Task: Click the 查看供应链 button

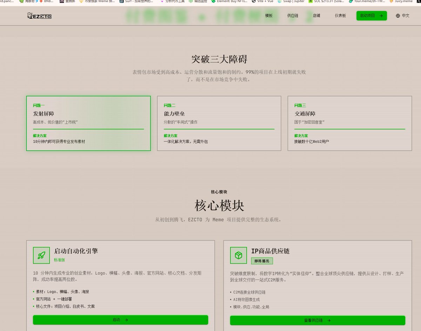Action: pos(318,320)
